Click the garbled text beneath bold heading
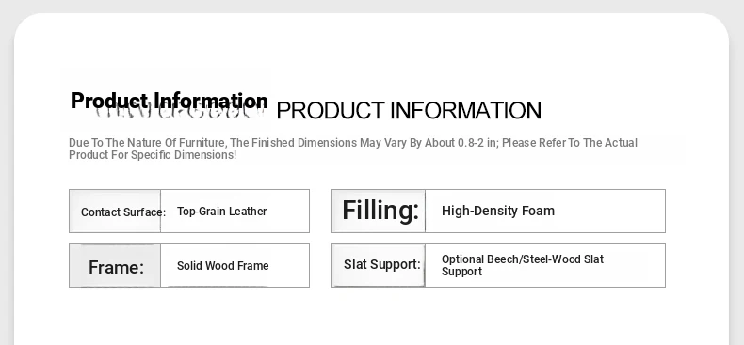The height and width of the screenshot is (345, 744). click(x=179, y=114)
